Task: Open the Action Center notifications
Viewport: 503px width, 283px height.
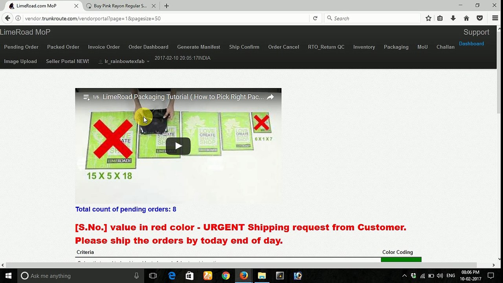Action: click(491, 276)
